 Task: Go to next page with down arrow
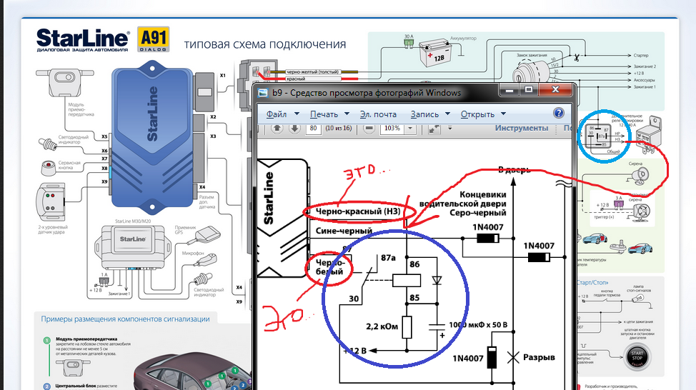(294, 129)
